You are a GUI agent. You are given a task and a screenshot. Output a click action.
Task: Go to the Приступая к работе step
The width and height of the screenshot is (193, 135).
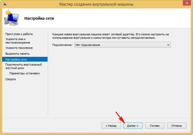point(19,34)
